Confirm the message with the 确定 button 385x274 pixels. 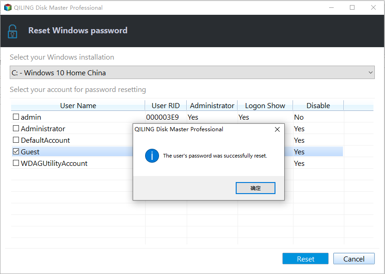[255, 188]
